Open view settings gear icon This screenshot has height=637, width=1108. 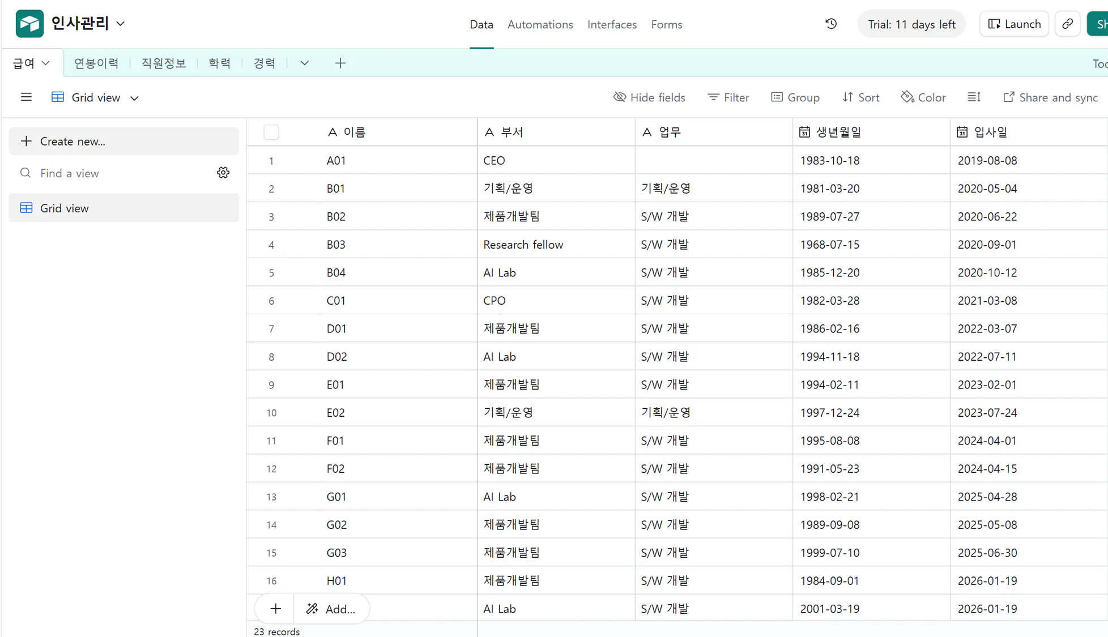(x=223, y=173)
